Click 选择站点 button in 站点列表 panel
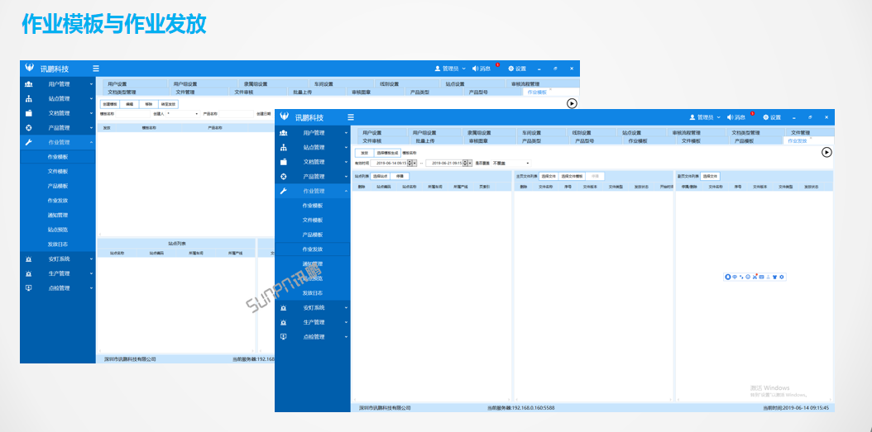872x432 pixels. 380,176
